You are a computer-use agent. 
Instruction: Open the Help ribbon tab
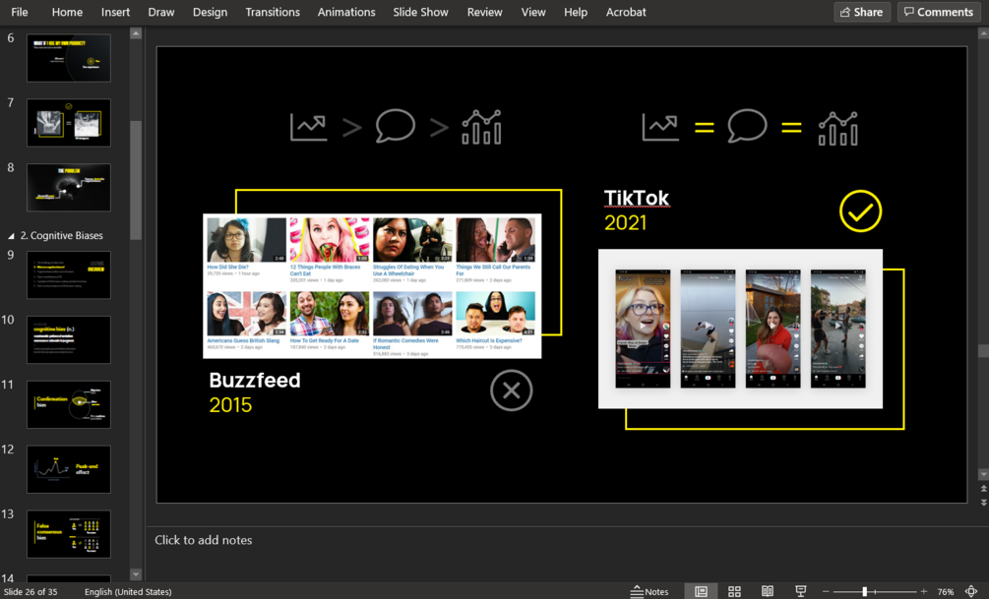click(576, 12)
